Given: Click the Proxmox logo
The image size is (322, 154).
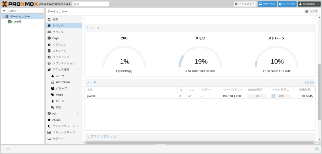Looking at the screenshot, I should pos(19,4).
